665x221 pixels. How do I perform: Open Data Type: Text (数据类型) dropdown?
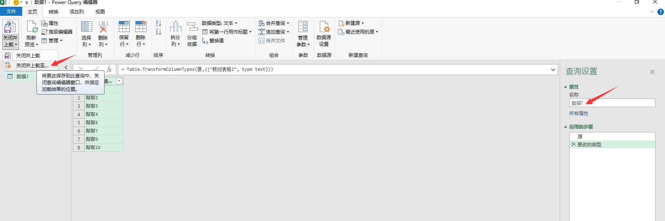point(220,23)
